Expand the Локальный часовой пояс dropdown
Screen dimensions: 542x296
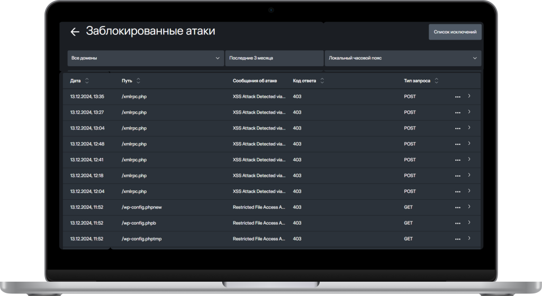click(x=402, y=58)
